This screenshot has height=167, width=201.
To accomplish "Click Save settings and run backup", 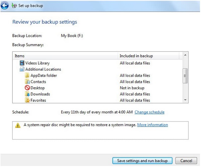I will pos(142,161).
